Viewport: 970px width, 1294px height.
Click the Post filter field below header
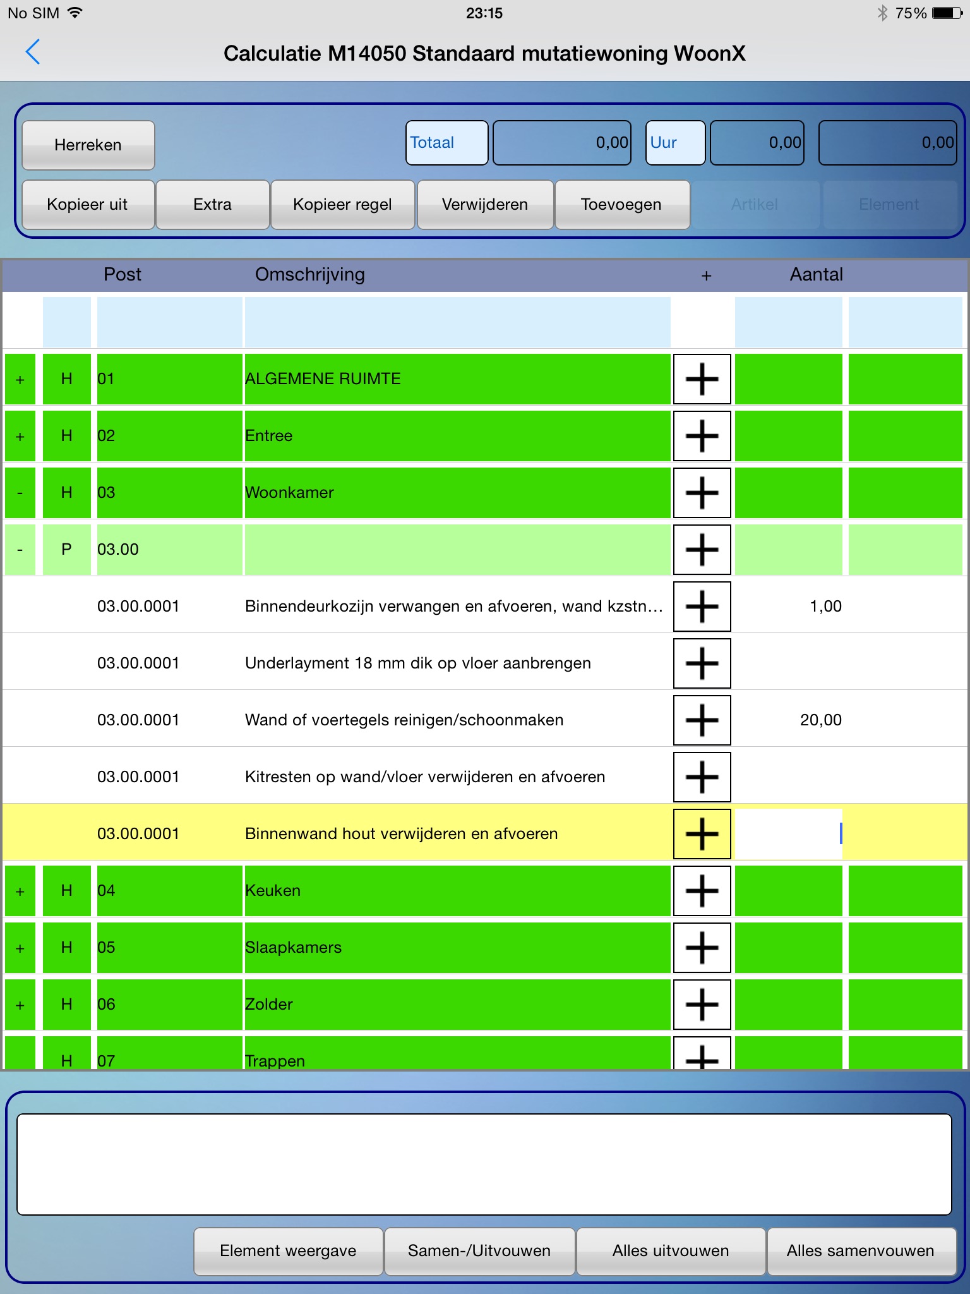pyautogui.click(x=169, y=322)
